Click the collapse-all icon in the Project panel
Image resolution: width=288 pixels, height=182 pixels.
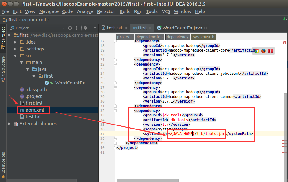[x=77, y=28]
